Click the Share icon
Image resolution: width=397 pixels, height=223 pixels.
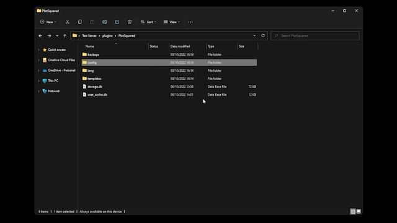coord(117,22)
